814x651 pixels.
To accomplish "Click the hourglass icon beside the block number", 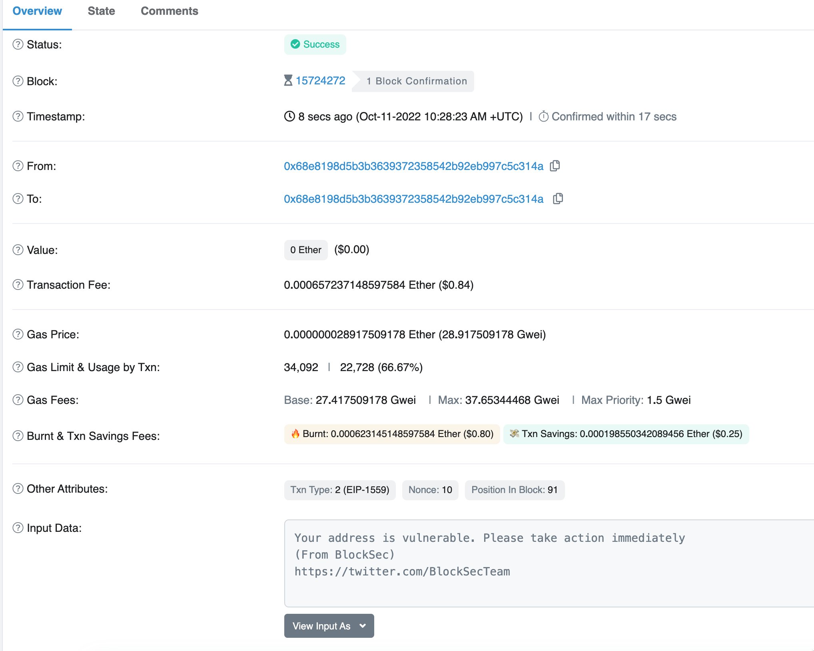I will 288,80.
